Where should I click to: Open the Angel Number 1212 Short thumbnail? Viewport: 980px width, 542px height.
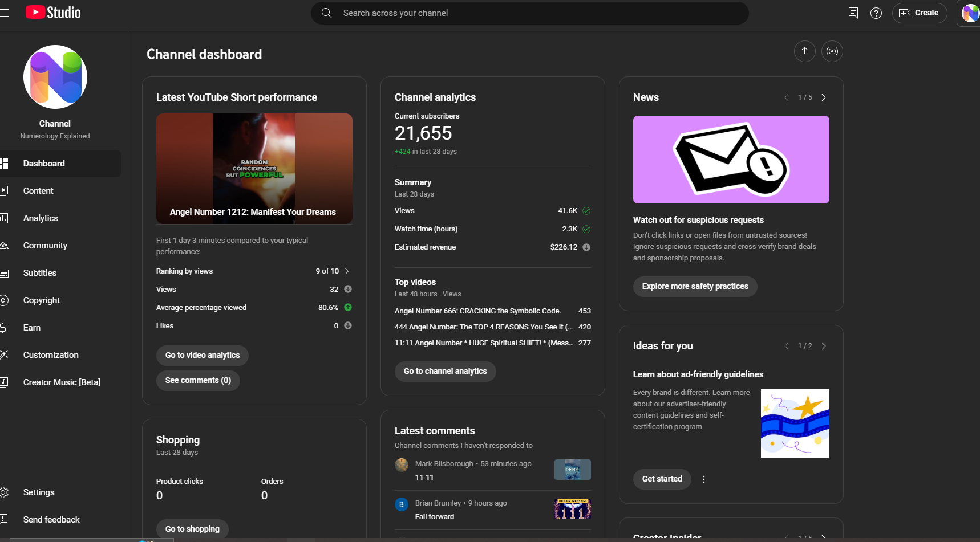[x=254, y=169]
